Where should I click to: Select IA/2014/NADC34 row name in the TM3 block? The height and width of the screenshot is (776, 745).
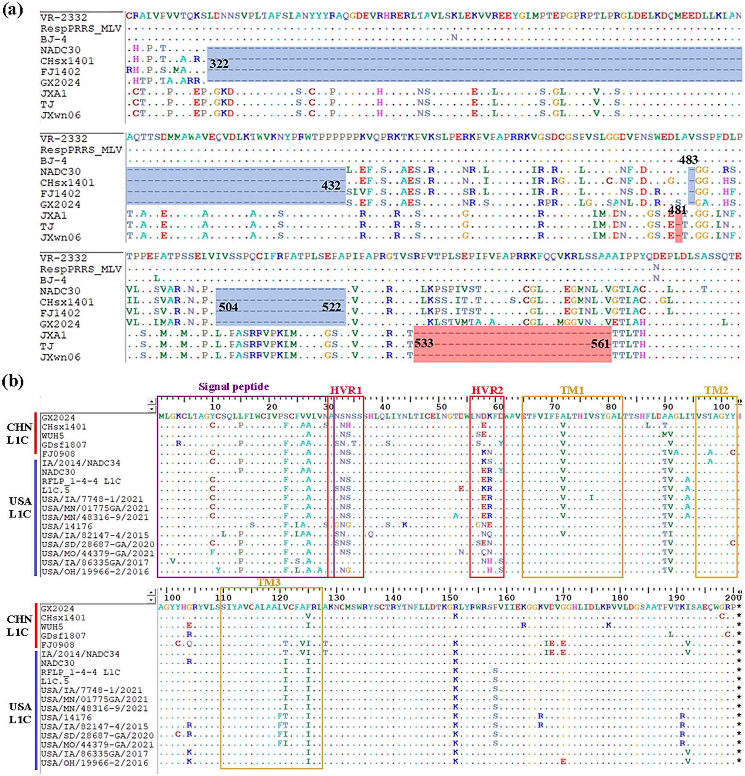[81, 654]
